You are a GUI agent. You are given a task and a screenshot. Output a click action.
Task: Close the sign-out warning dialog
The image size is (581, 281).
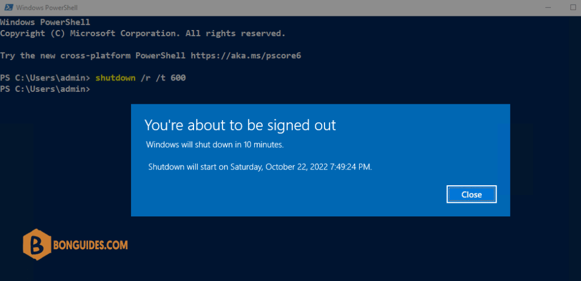pos(471,194)
